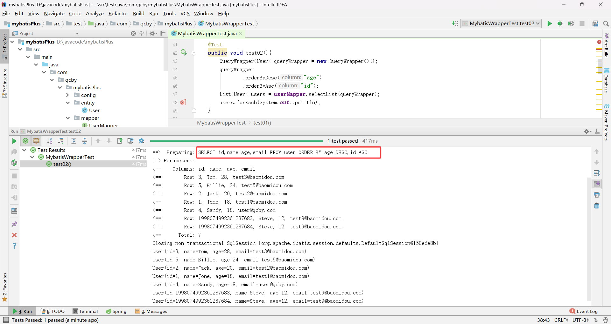Open Event Log
The height and width of the screenshot is (324, 611).
tap(584, 311)
